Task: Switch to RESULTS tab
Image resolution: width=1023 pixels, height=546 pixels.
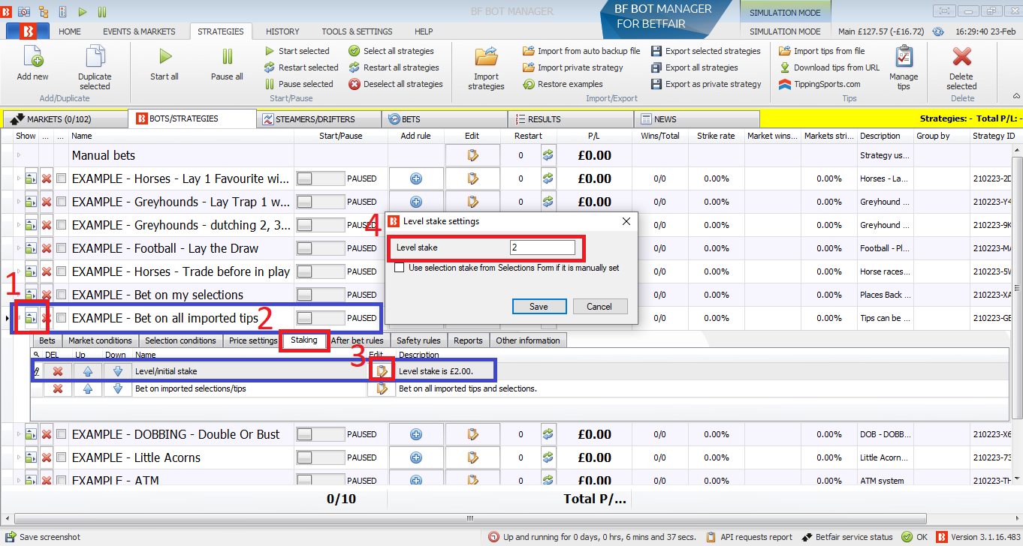Action: [x=570, y=118]
